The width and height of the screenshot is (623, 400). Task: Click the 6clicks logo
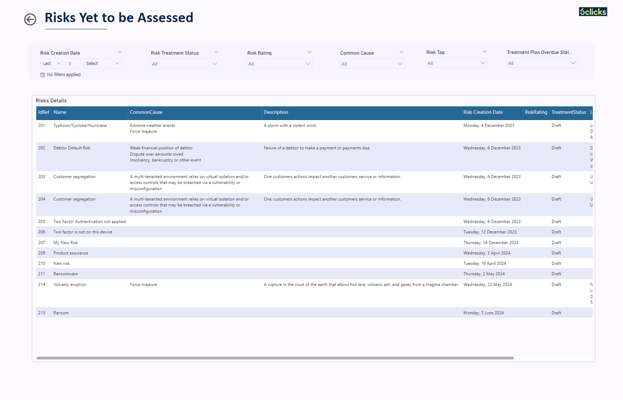point(593,12)
